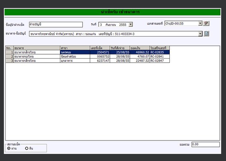Select the เลขที่เช็ค column header
Screen dimensions: 226x161
(100, 48)
